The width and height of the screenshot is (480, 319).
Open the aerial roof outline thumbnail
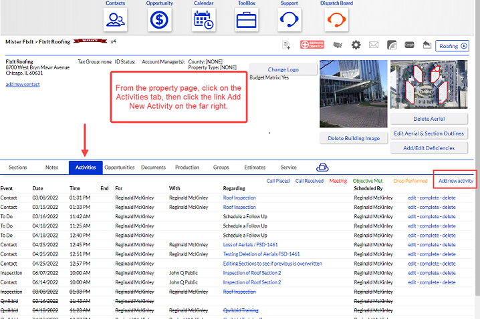point(429,84)
